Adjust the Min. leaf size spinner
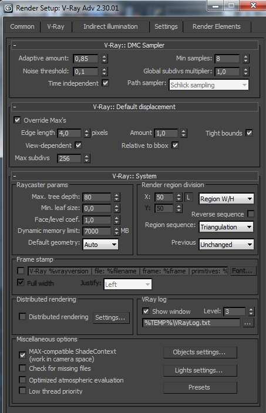The width and height of the screenshot is (266, 413). [116, 208]
